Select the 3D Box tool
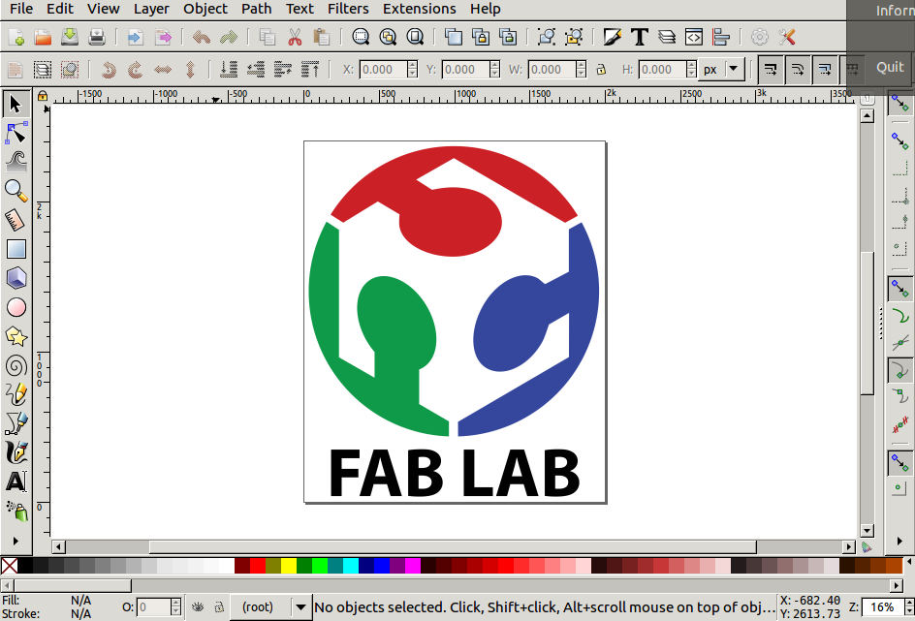Screen dimensions: 915x621 tap(16, 278)
